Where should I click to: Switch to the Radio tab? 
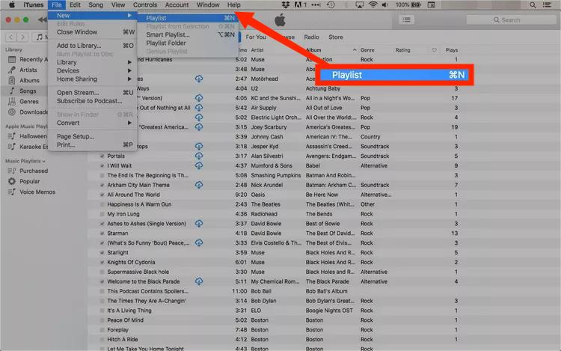coord(311,37)
